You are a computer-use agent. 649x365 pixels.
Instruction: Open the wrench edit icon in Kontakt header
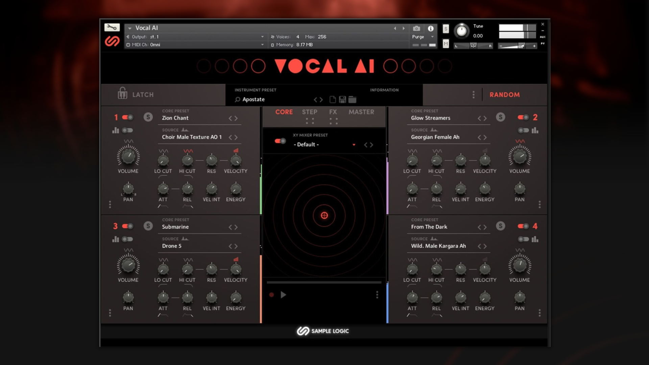coord(112,27)
